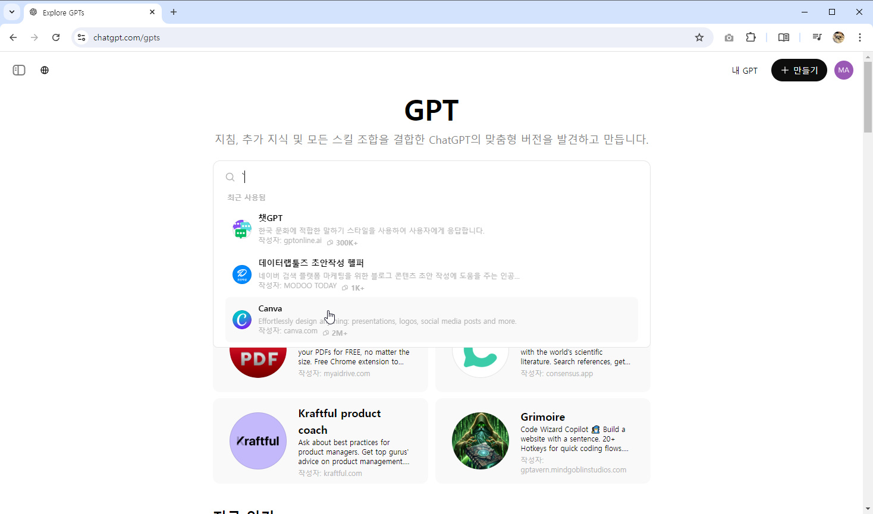Open the MA profile avatar
Screen dimensions: 873x514
pos(844,70)
